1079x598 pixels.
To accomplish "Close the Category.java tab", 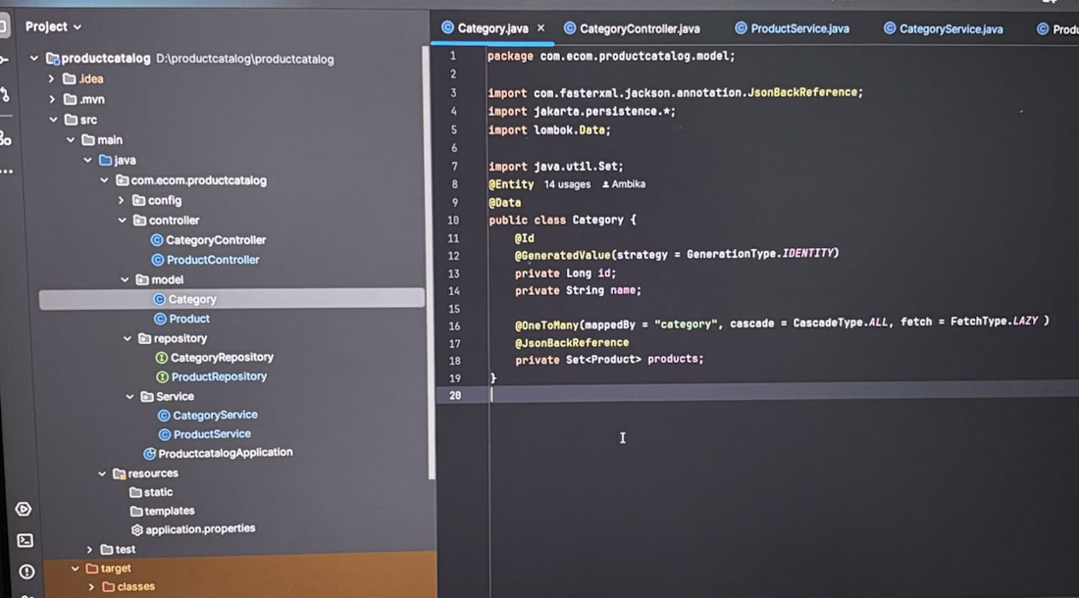I will [x=540, y=28].
